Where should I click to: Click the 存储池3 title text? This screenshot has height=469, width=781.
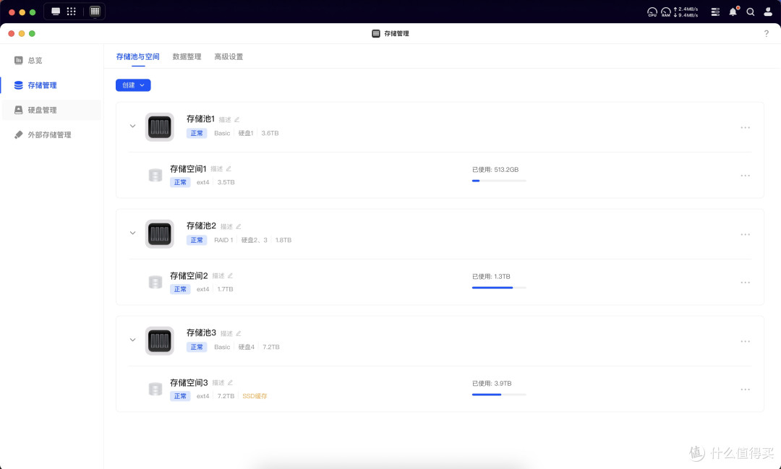[201, 333]
